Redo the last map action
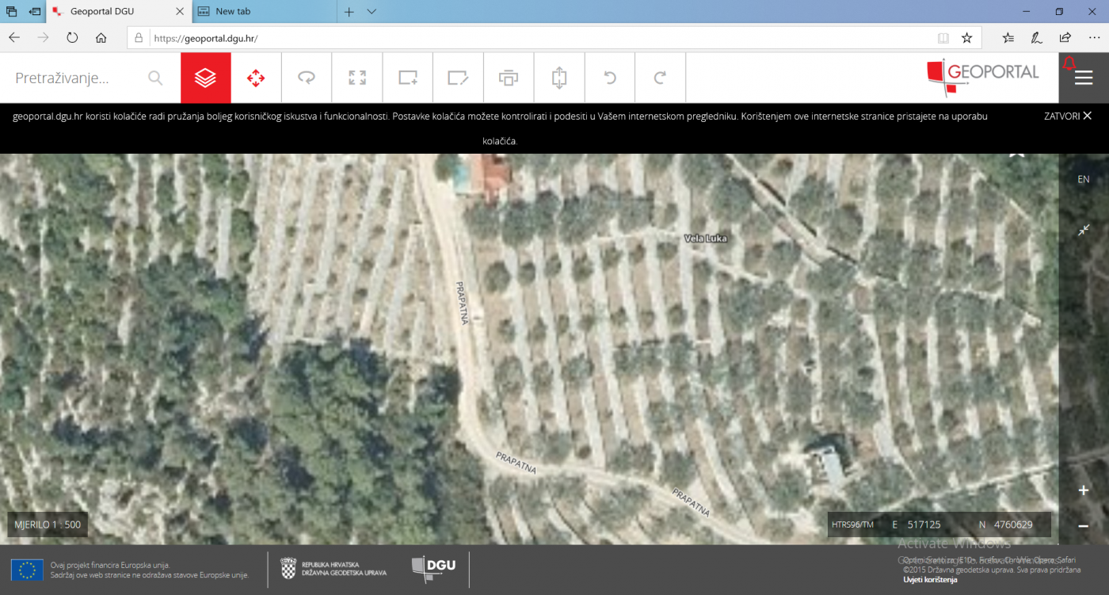This screenshot has height=595, width=1109. tap(660, 78)
